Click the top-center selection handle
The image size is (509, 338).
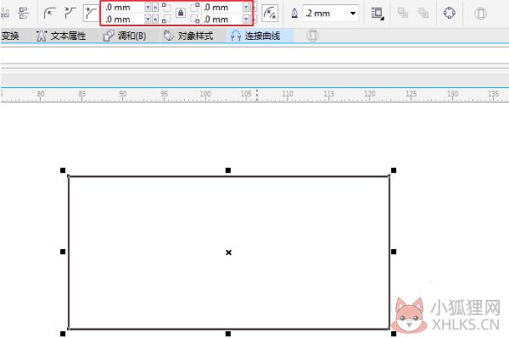click(x=228, y=170)
